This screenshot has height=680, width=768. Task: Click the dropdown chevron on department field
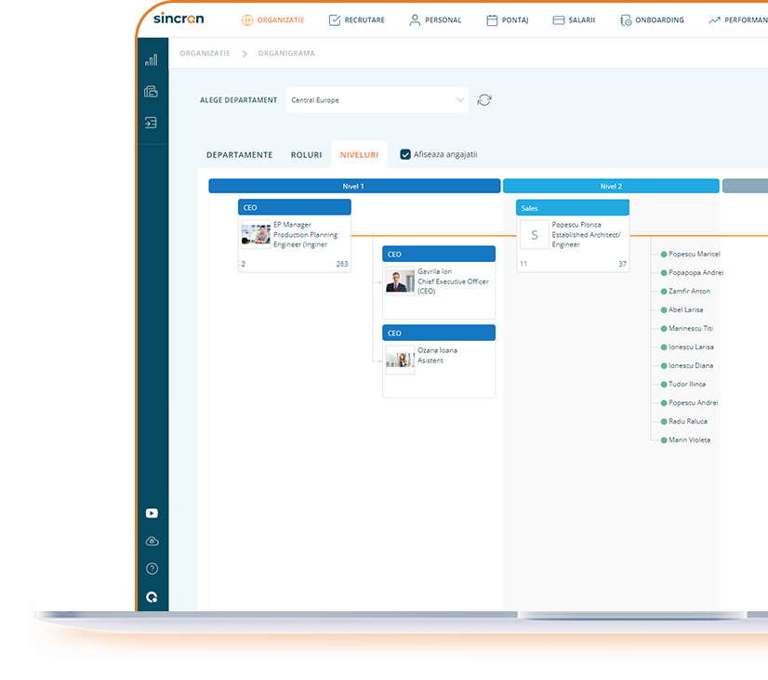pos(459,99)
